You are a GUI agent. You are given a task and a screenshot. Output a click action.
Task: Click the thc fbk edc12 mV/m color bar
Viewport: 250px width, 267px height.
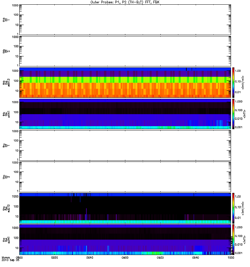click(x=233, y=208)
